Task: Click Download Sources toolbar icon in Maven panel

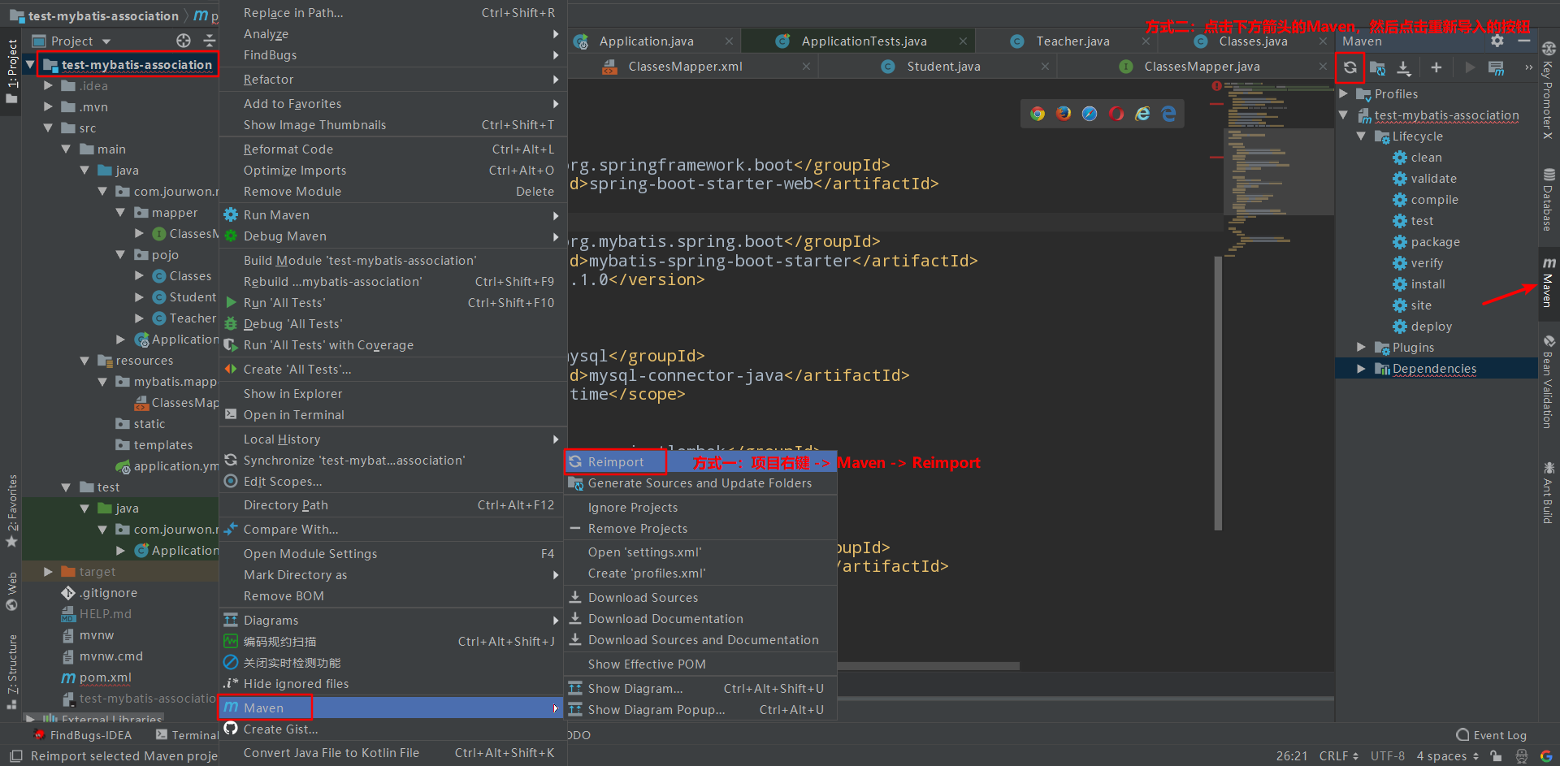Action: point(1403,68)
